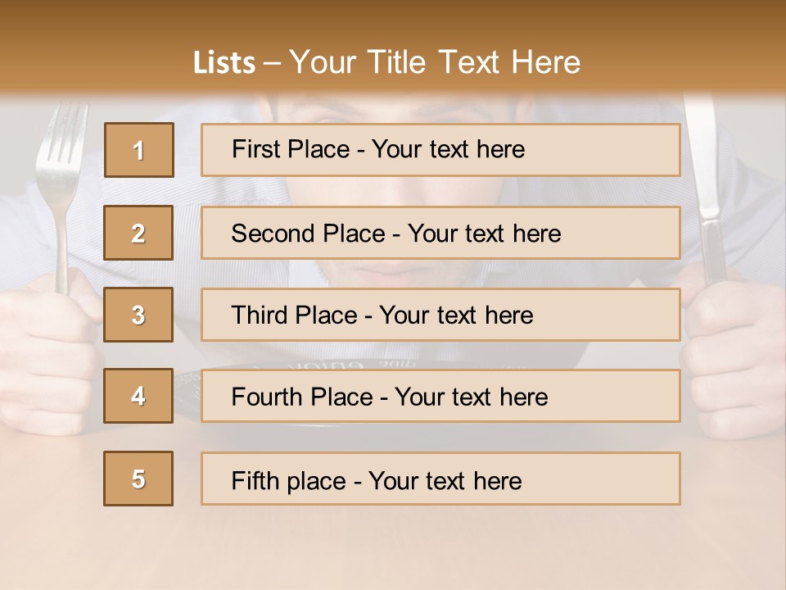Image resolution: width=786 pixels, height=590 pixels.
Task: Select the Third Place text bar
Action: pyautogui.click(x=440, y=315)
